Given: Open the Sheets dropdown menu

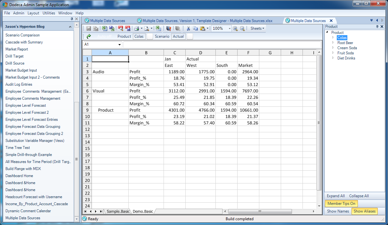Looking at the screenshot, I should (x=257, y=28).
